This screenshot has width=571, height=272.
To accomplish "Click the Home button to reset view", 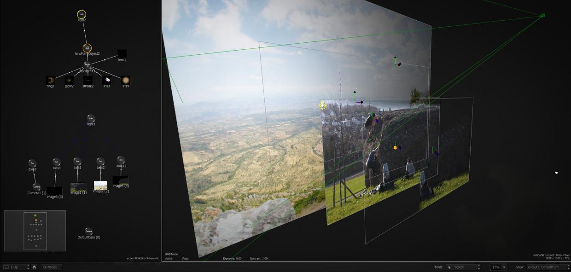I will 34,267.
